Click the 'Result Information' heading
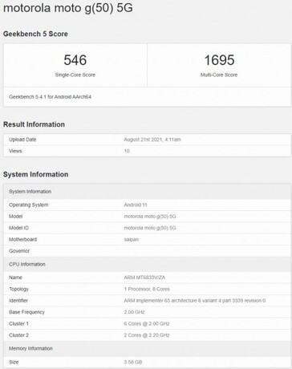Viewport: 292px width, 369px height. 34,124
